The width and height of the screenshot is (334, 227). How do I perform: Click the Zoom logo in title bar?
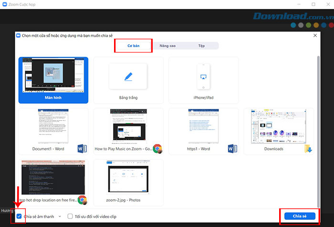4,4
